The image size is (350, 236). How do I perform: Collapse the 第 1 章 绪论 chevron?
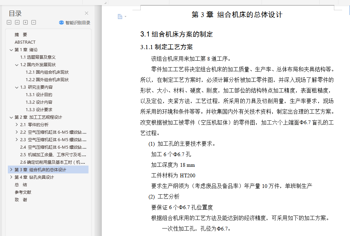(11, 50)
